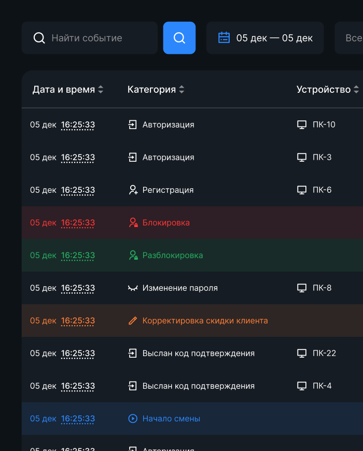Open the Выслан код подтверждения row for ПК-4
The image size is (363, 451).
tap(198, 386)
